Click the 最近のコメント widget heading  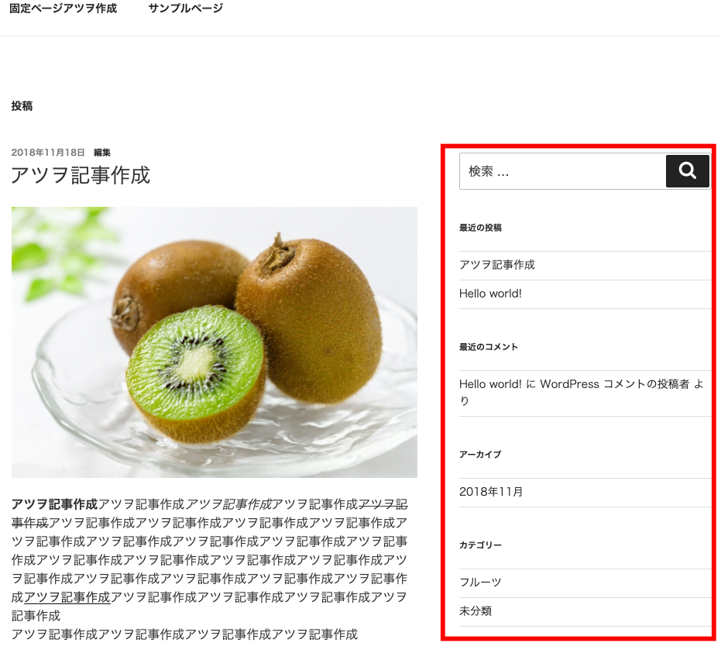489,347
